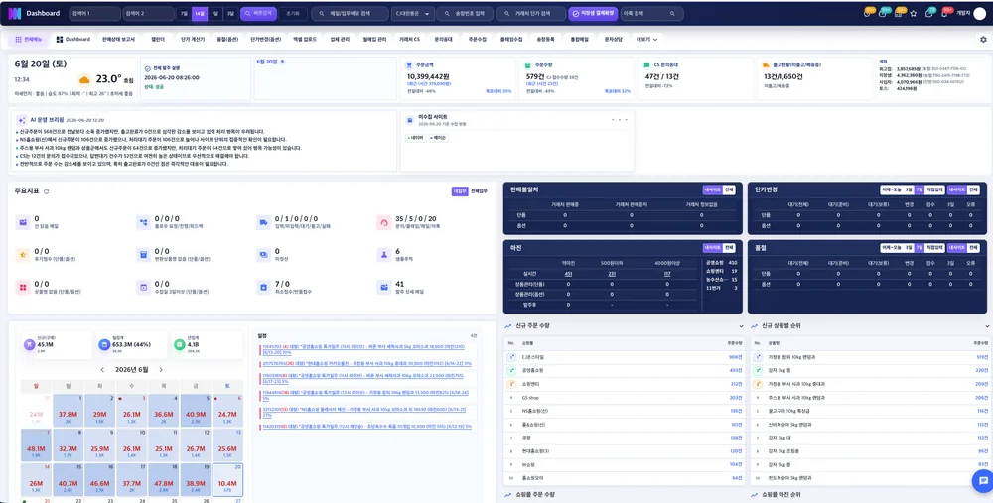The height and width of the screenshot is (503, 993).
Task: Click the headset icon beside 35/5/0/20
Action: (x=383, y=222)
